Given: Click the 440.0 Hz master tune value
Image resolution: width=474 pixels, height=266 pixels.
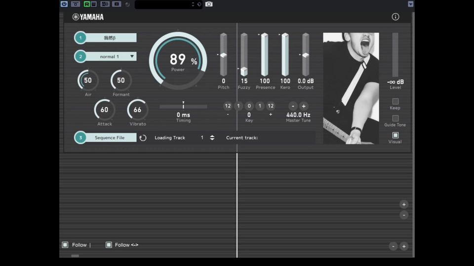Looking at the screenshot, I should tap(298, 115).
